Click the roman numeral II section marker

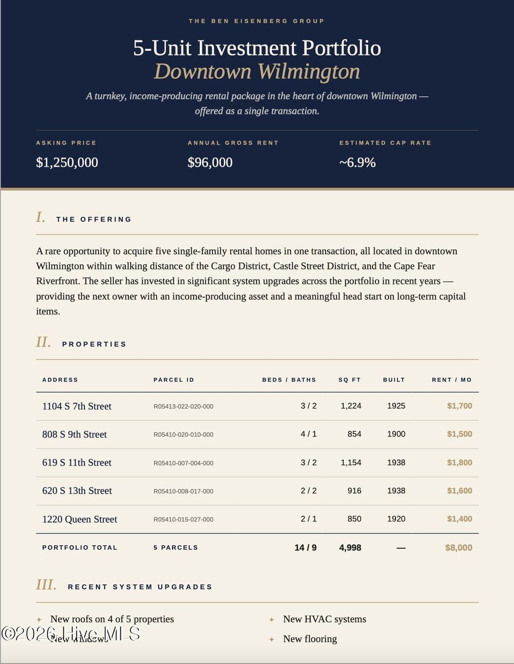43,342
